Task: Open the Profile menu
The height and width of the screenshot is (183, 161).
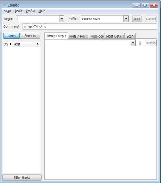Action: click(x=30, y=11)
